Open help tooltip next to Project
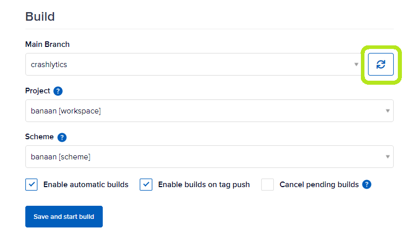This screenshot has width=410, height=233. tap(58, 91)
